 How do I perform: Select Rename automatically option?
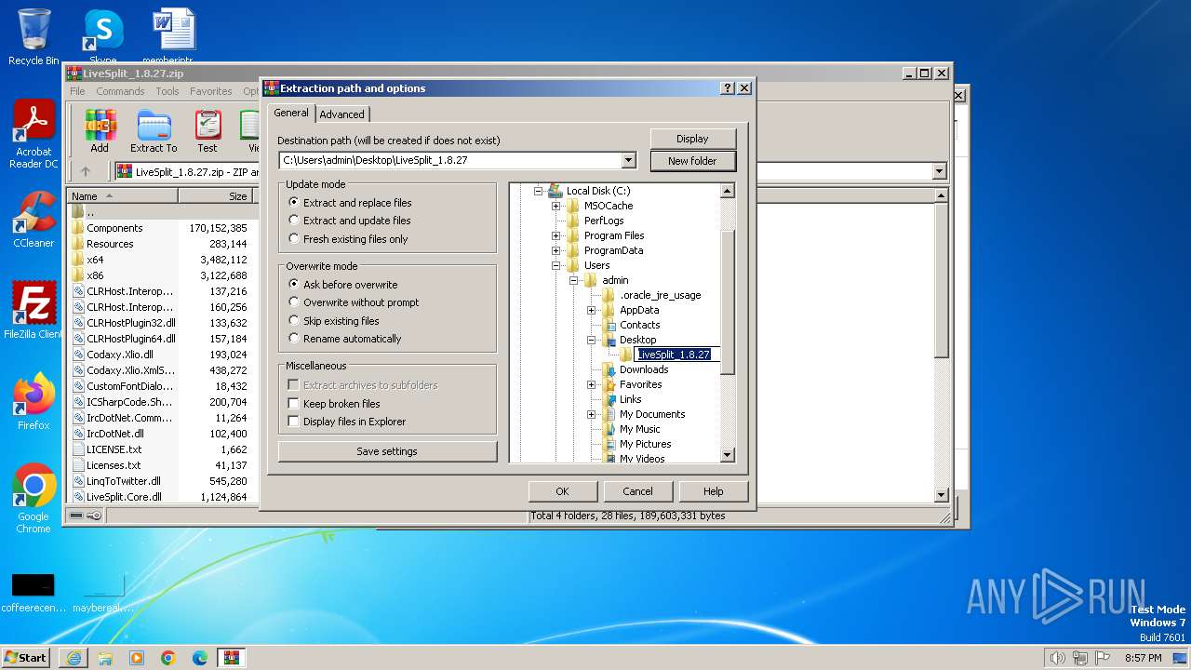pyautogui.click(x=344, y=339)
